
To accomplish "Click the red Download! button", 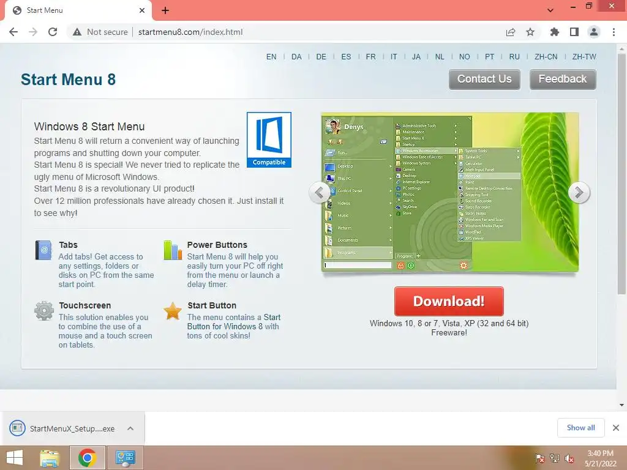I will tap(449, 301).
